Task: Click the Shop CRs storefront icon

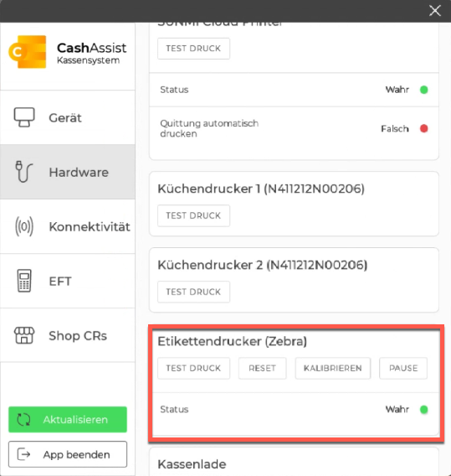Action: [24, 335]
